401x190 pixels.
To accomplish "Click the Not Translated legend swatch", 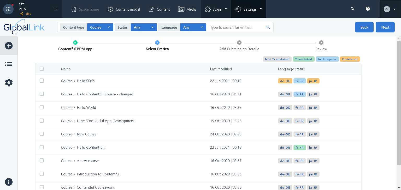I will tap(277, 59).
